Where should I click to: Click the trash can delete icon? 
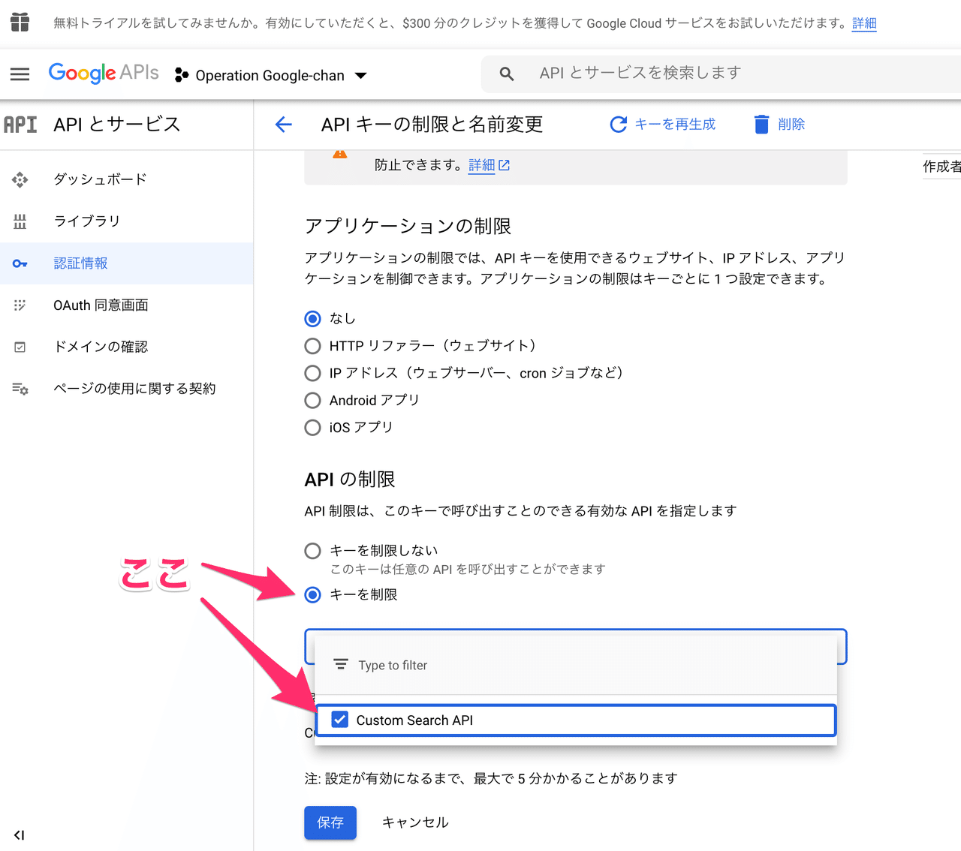pyautogui.click(x=761, y=125)
